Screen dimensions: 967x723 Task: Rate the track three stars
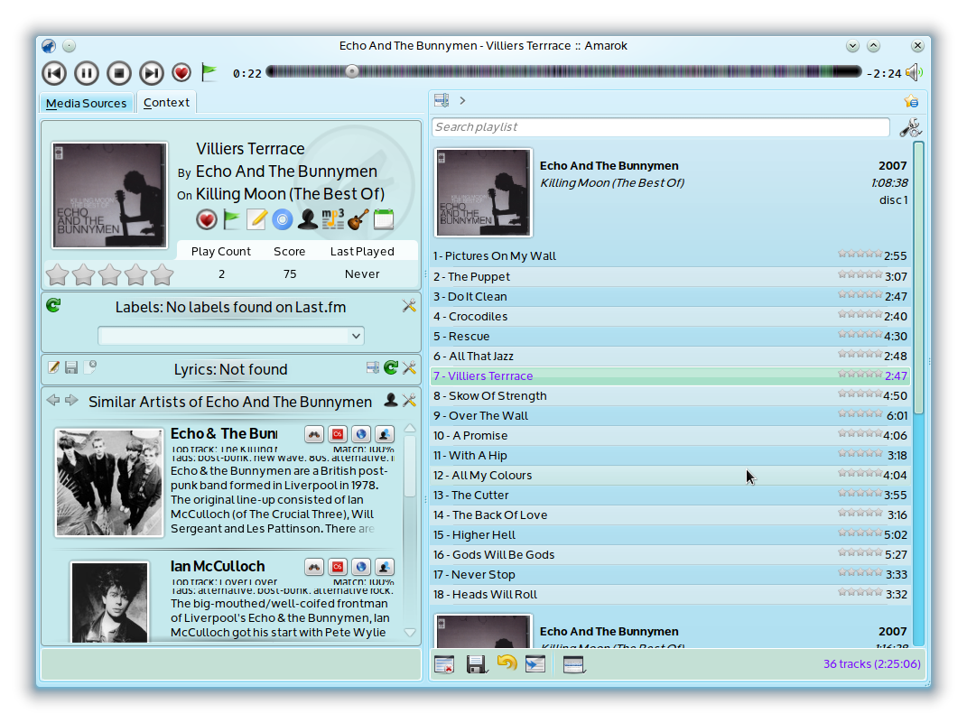[110, 274]
